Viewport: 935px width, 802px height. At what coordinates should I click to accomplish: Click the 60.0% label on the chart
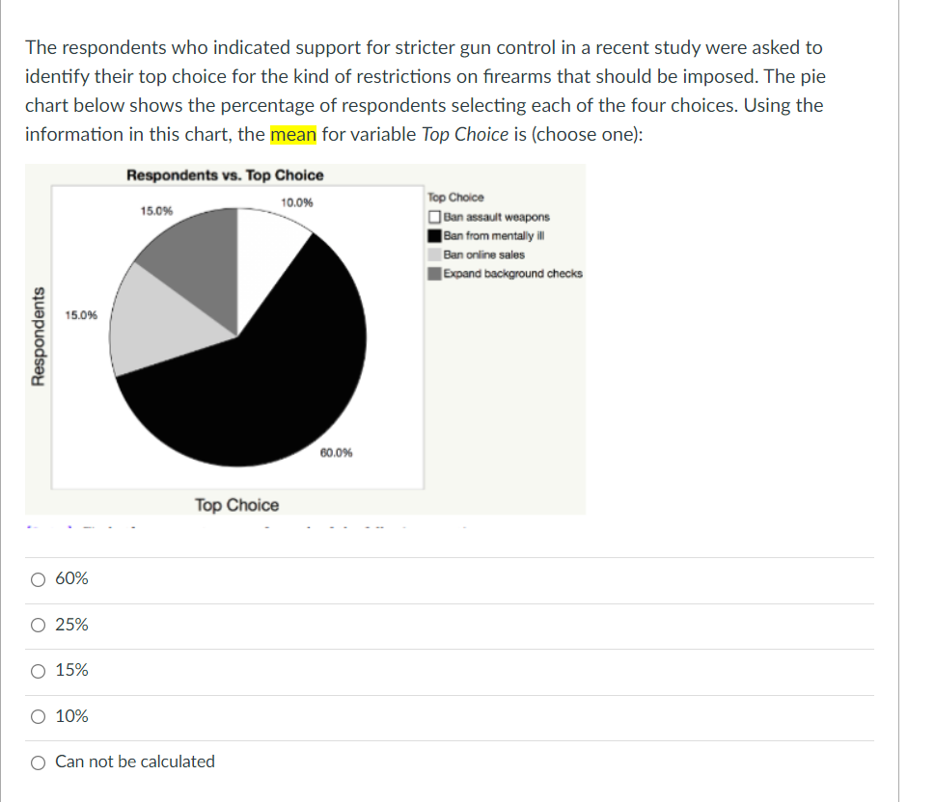point(334,450)
